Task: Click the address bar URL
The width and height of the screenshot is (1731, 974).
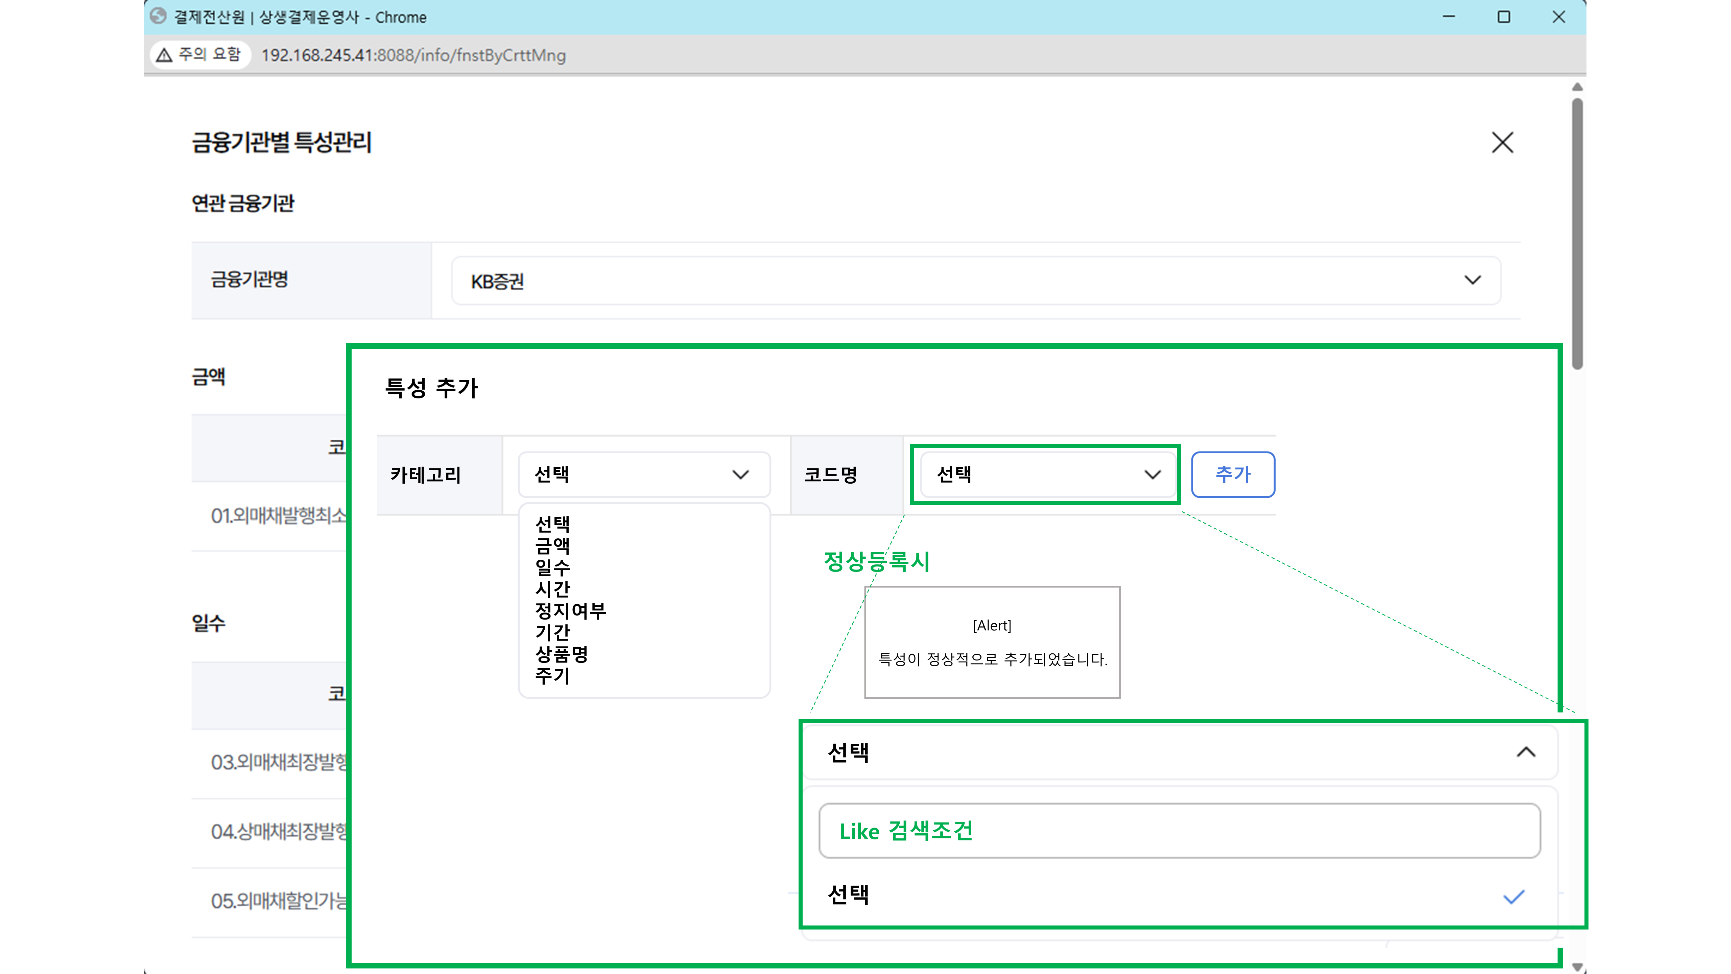Action: coord(413,55)
